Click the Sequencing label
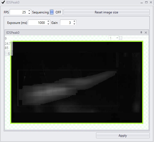 tap(40, 12)
